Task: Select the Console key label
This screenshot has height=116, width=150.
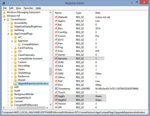Action: click(18, 101)
